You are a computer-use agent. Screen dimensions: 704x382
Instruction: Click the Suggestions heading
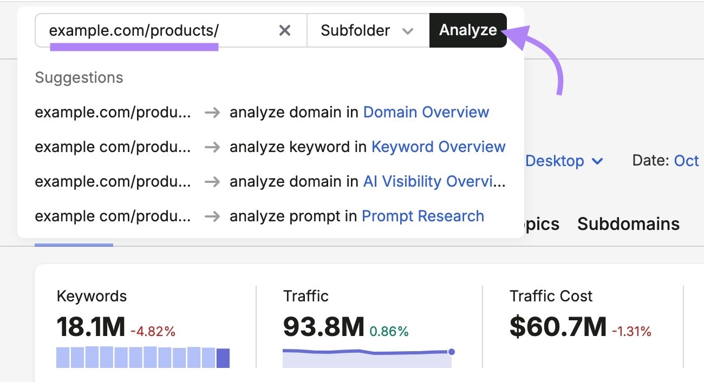[x=79, y=77]
